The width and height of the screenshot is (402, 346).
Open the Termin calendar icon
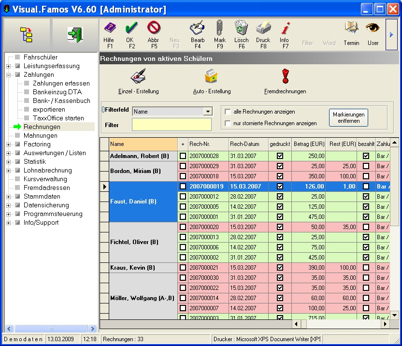point(351,28)
